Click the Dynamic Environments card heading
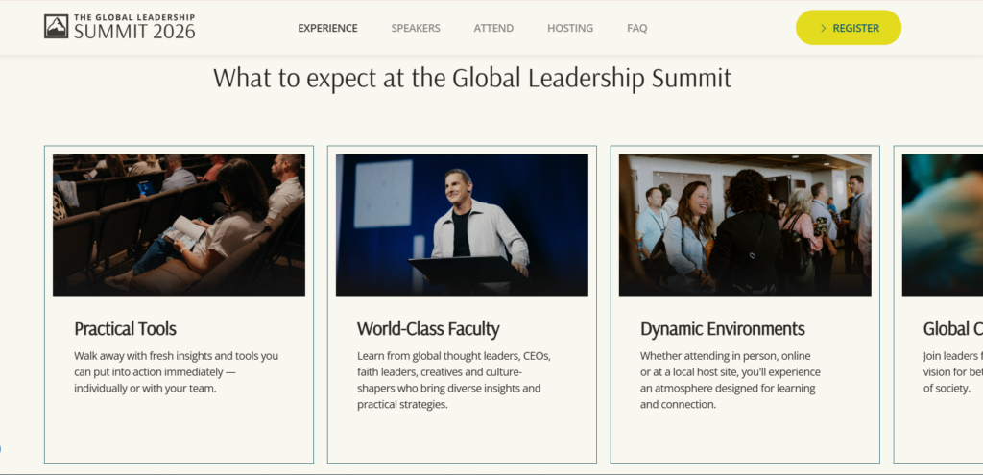The image size is (983, 475). click(722, 329)
